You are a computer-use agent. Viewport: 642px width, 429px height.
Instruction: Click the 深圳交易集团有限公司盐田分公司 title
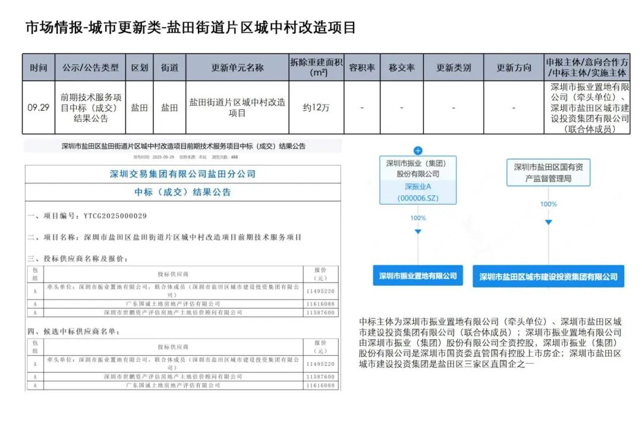[x=182, y=174]
